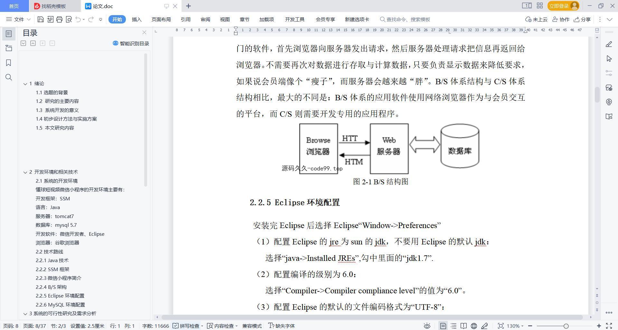Open the 引用 ribbon tab
The height and width of the screenshot is (330, 618).
[x=185, y=19]
